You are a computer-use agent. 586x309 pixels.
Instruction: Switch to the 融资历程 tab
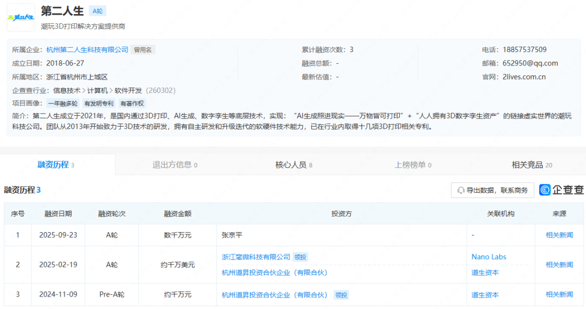coord(56,165)
